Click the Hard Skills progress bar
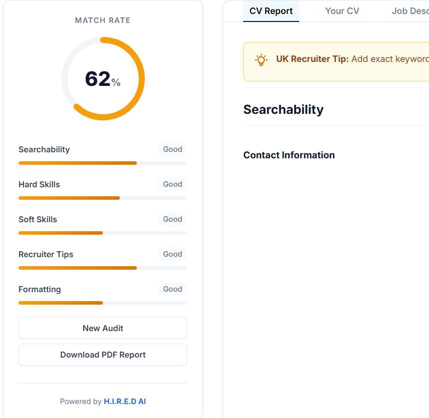 (103, 198)
